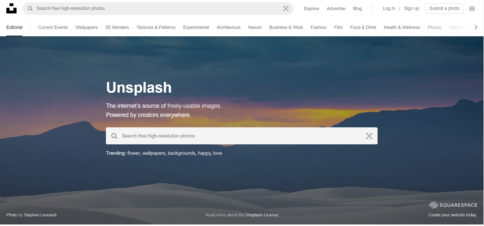Visit the Blog link
Viewport: 484px width, 226px height.
[357, 9]
